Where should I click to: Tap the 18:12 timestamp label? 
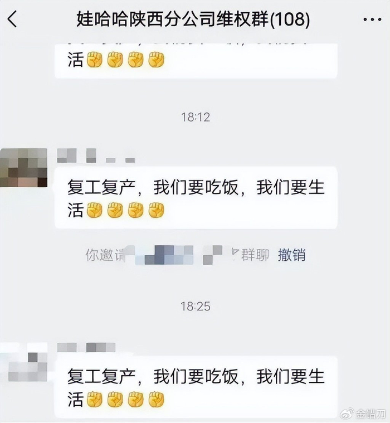click(x=196, y=117)
